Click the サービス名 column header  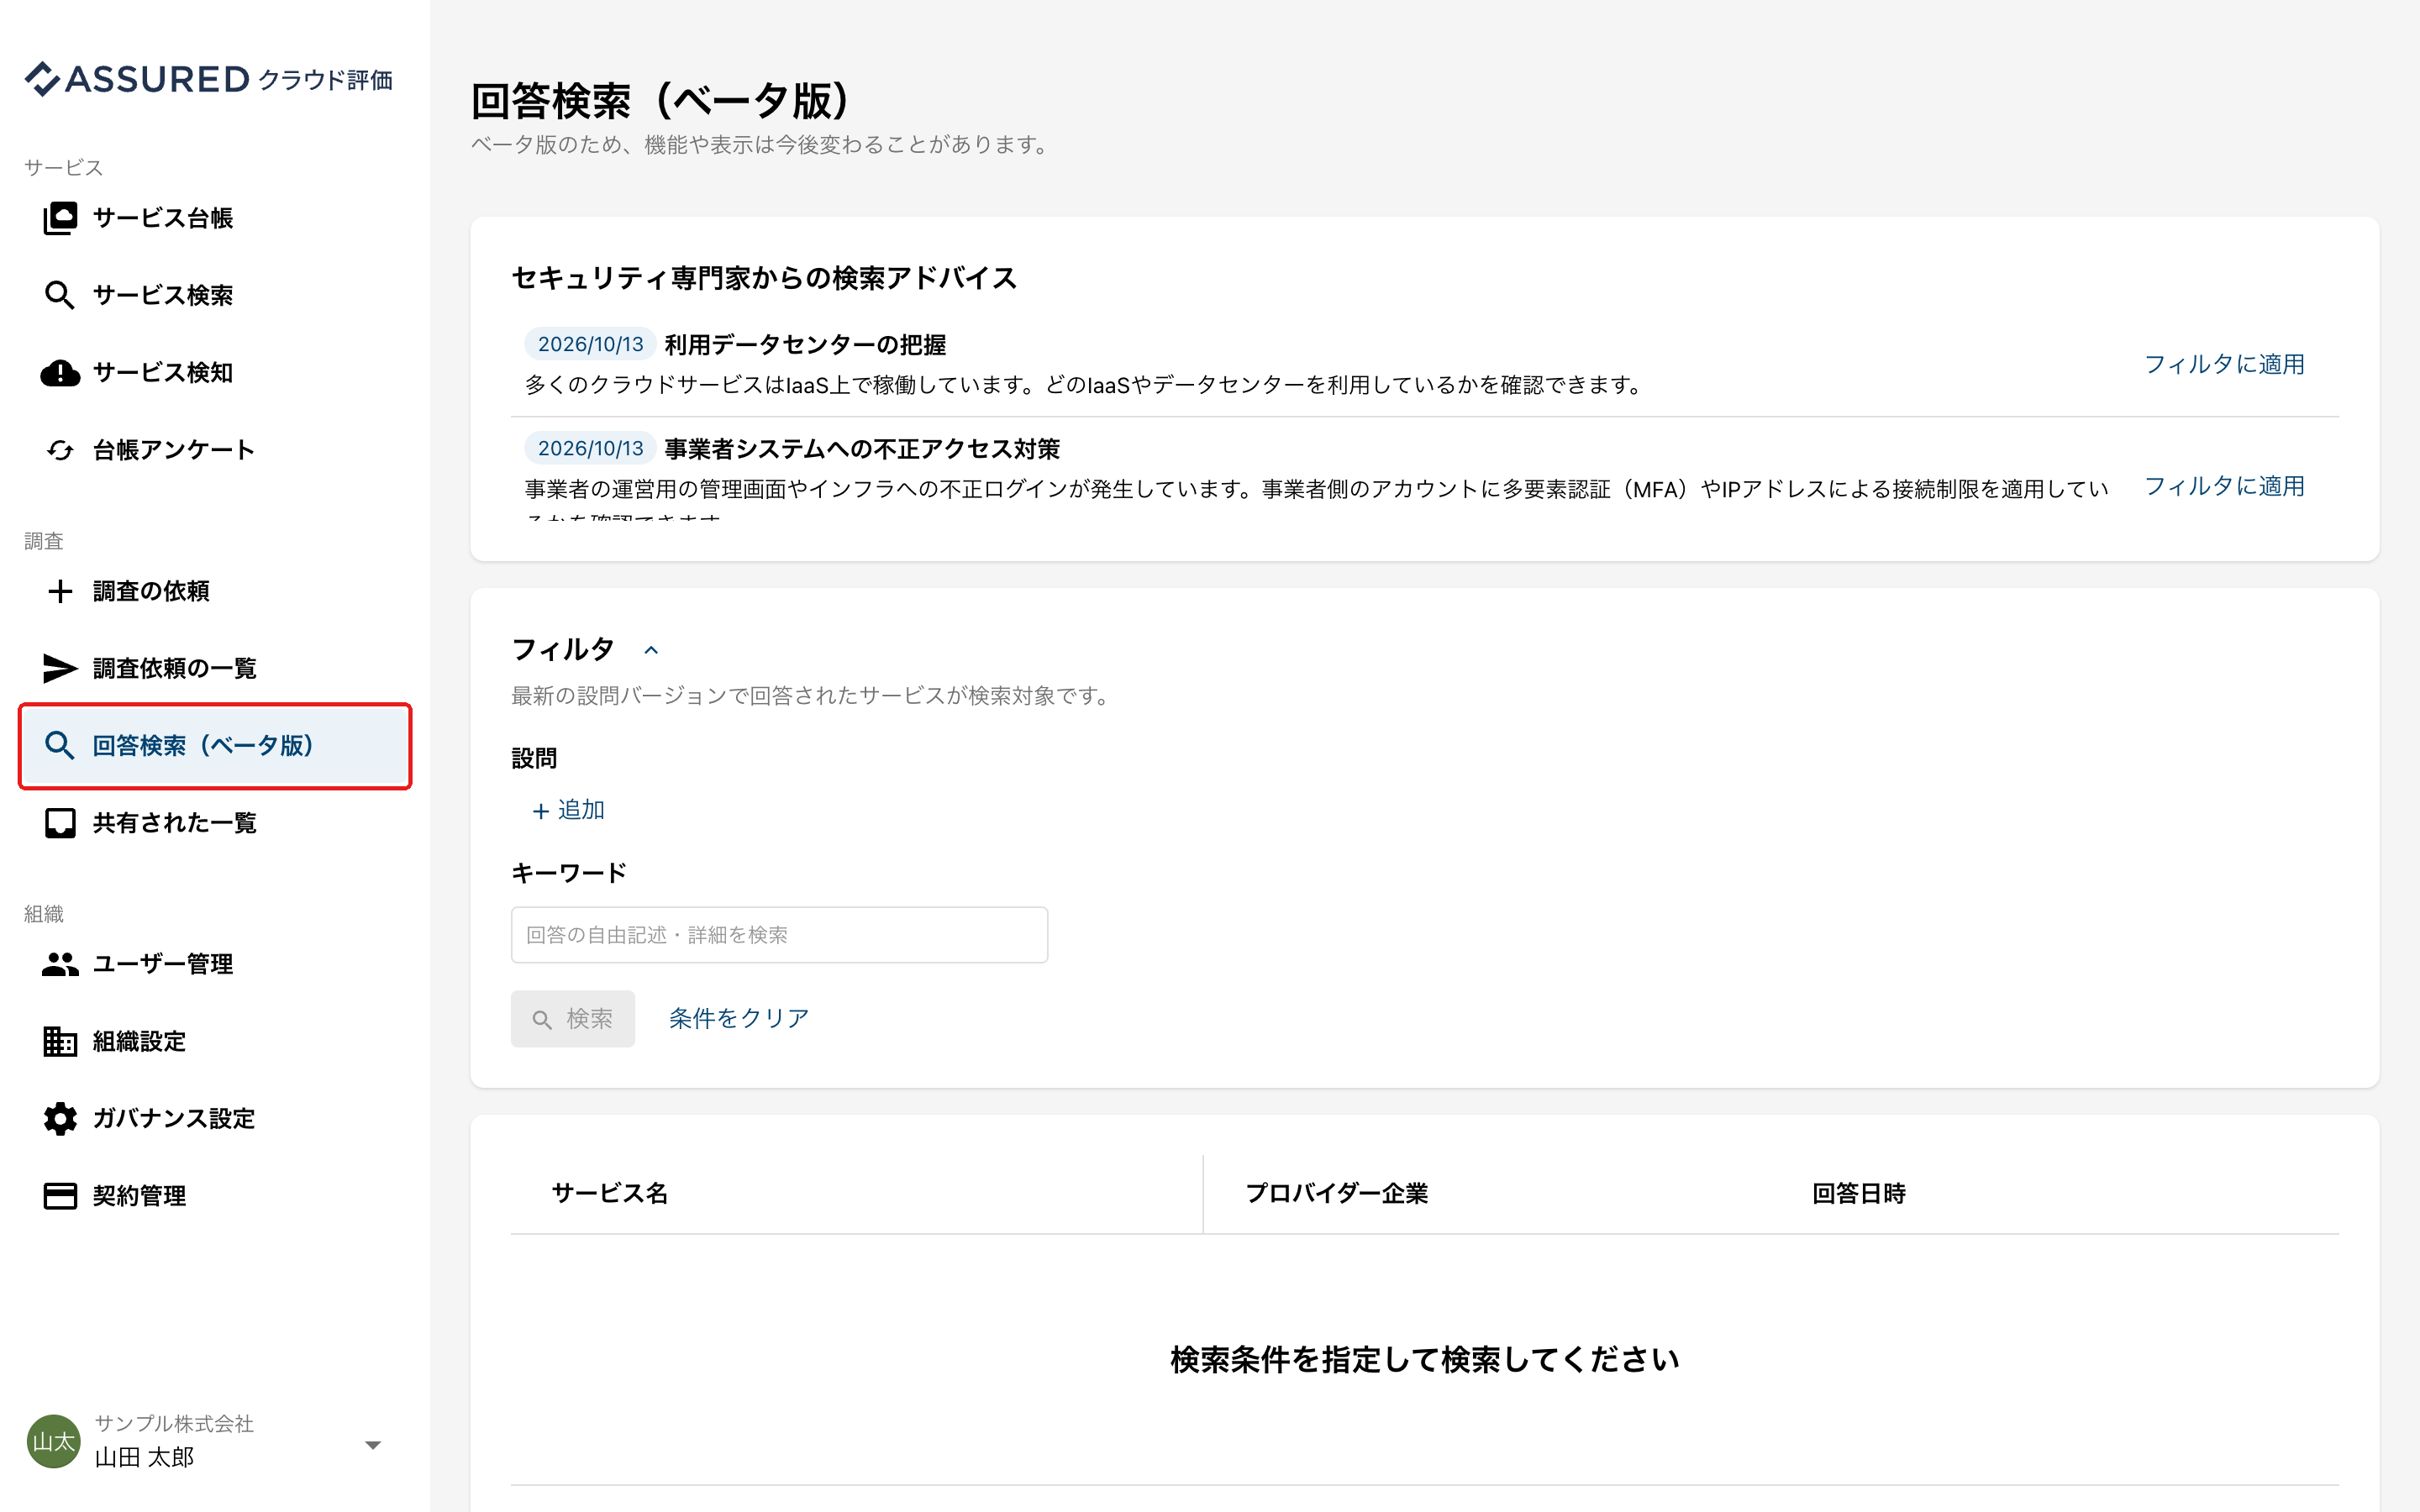[x=610, y=1193]
